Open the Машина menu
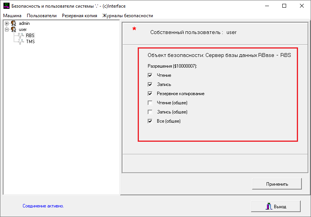 pyautogui.click(x=12, y=16)
